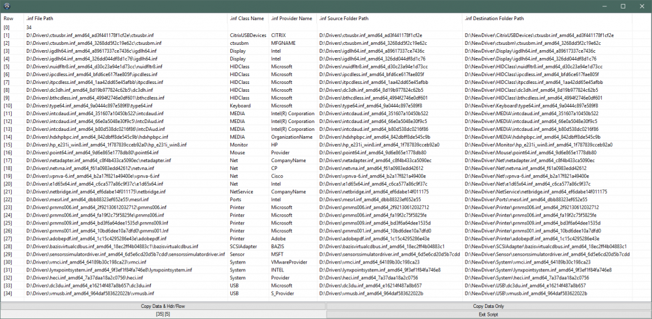Viewport: 652px width, 319px height.
Task: Select row [8] dc3dh.inf file path
Action: (x=88, y=90)
